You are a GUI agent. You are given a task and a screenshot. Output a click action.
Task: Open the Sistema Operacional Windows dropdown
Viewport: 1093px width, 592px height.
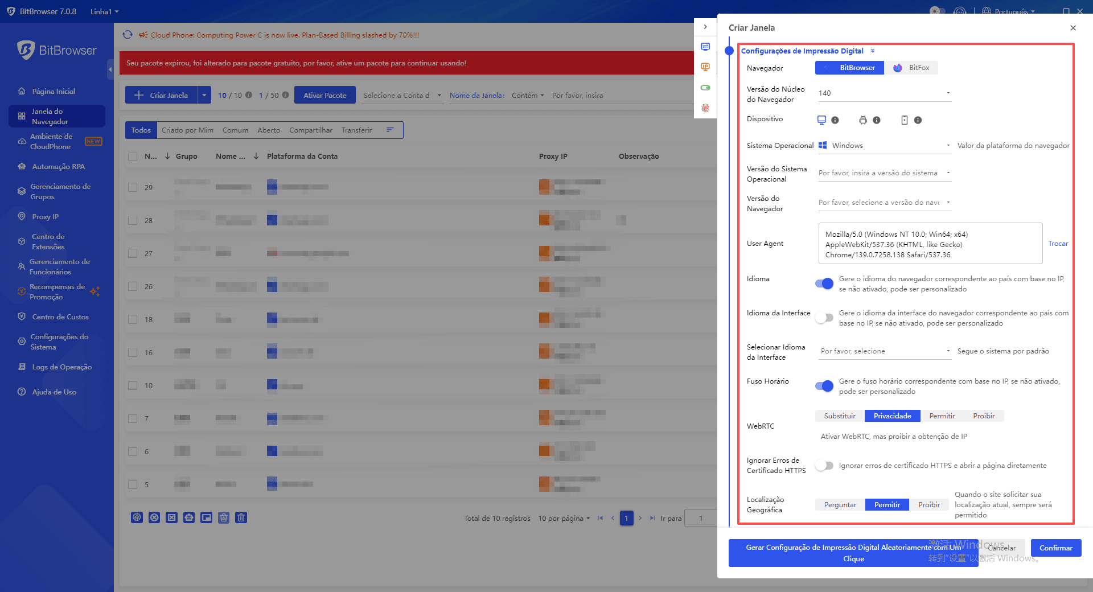[885, 146]
